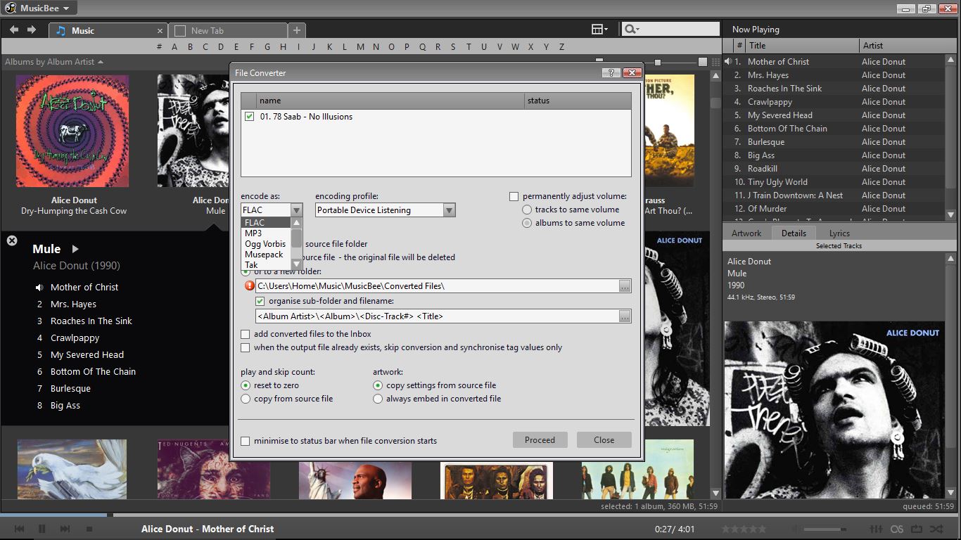Pause playback in the player bar
961x540 pixels.
tap(42, 529)
